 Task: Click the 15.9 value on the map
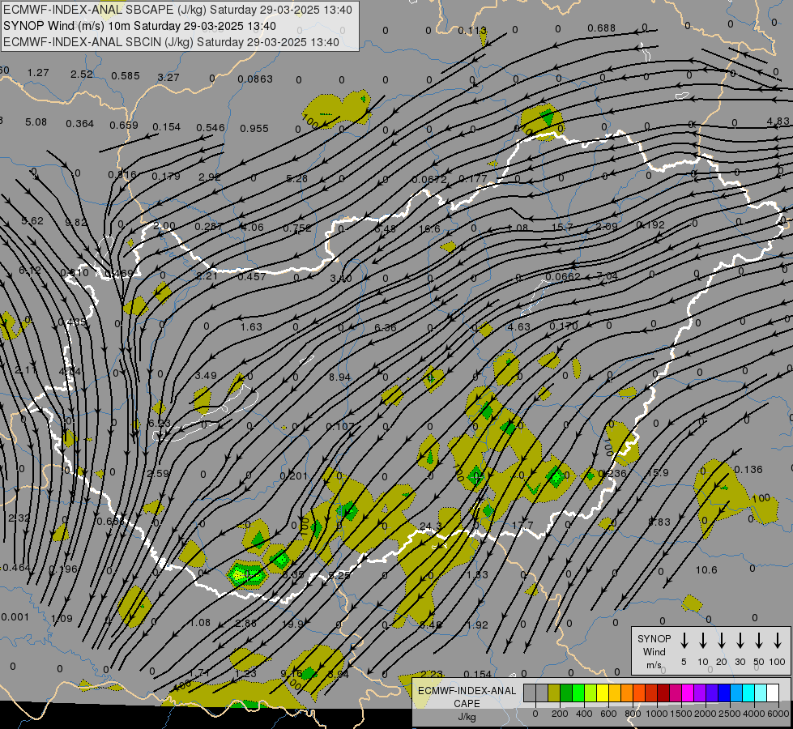(x=658, y=472)
